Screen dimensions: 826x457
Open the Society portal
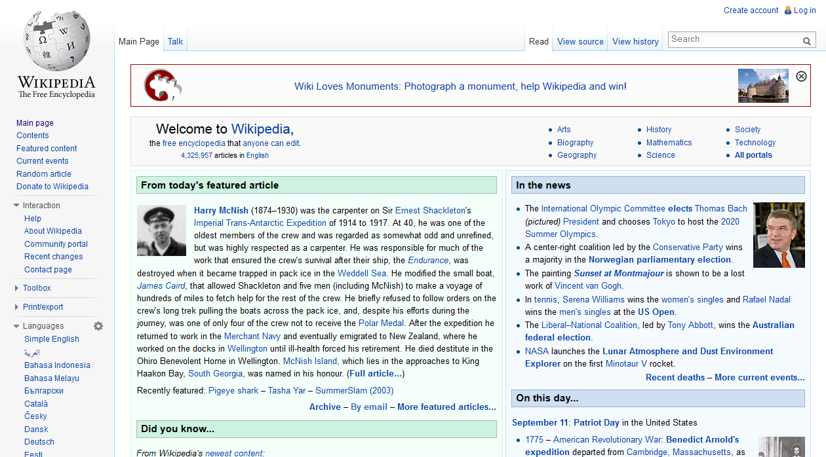point(748,130)
